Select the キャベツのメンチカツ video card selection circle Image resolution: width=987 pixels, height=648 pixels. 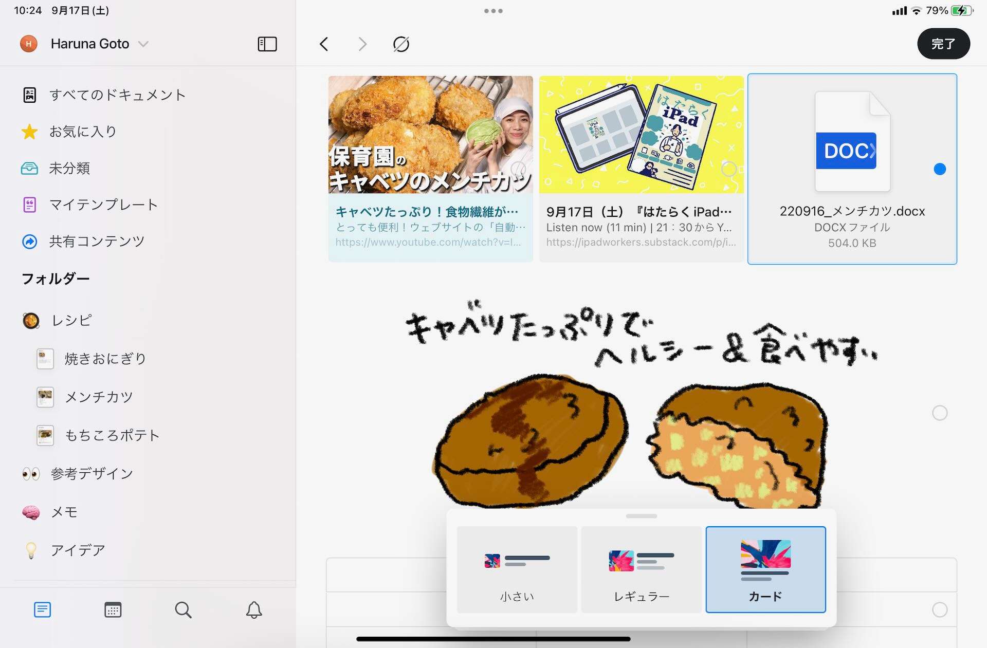[518, 169]
